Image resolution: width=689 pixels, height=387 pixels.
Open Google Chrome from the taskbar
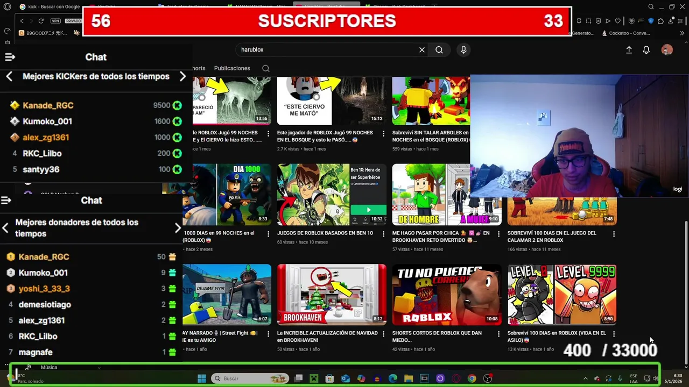[x=472, y=378]
